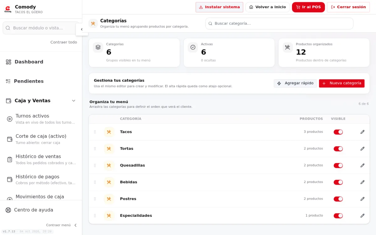The height and width of the screenshot is (235, 376).
Task: Click the drag handle of Tacos row
Action: 95,132
